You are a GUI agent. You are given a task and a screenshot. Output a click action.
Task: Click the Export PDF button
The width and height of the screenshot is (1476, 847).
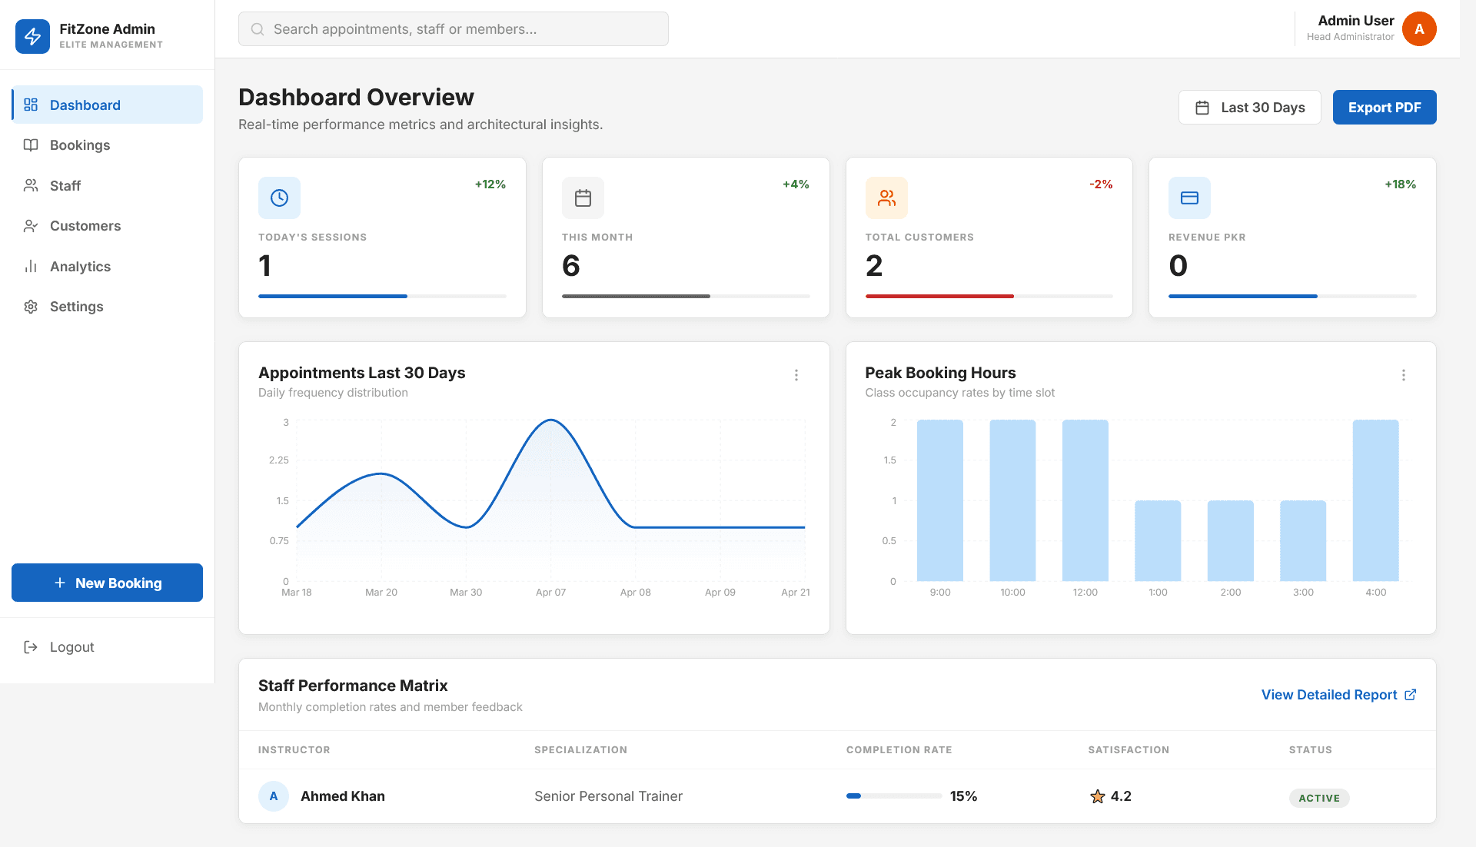(1384, 107)
